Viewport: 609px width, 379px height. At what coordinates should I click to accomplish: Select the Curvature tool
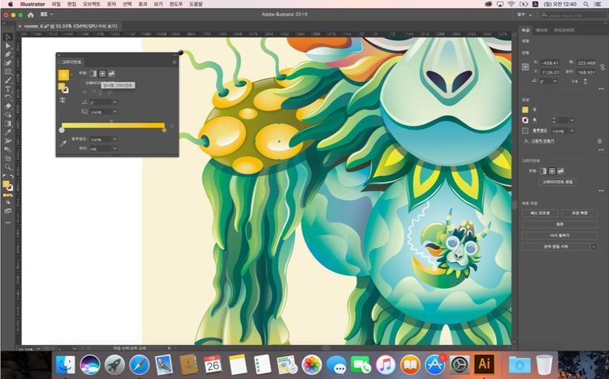pyautogui.click(x=8, y=63)
